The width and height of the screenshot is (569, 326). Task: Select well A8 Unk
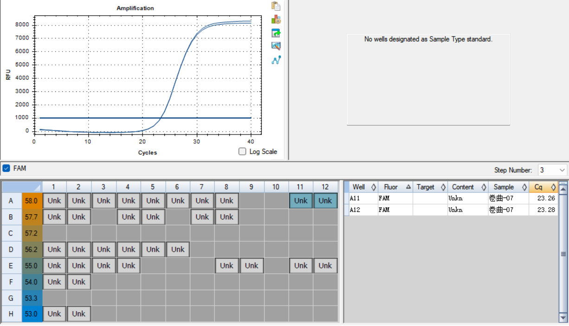point(226,201)
